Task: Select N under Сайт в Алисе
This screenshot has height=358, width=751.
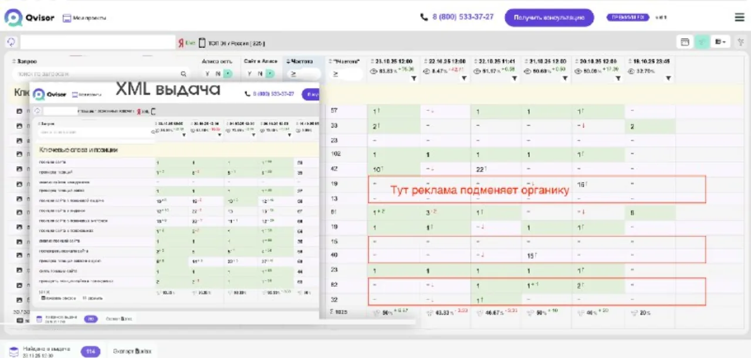Action: (x=259, y=74)
